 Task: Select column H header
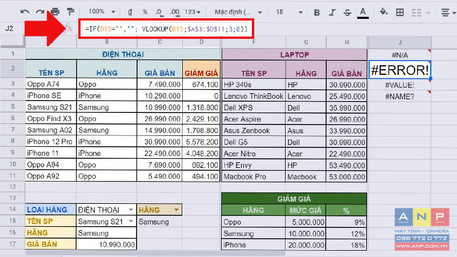coord(347,42)
